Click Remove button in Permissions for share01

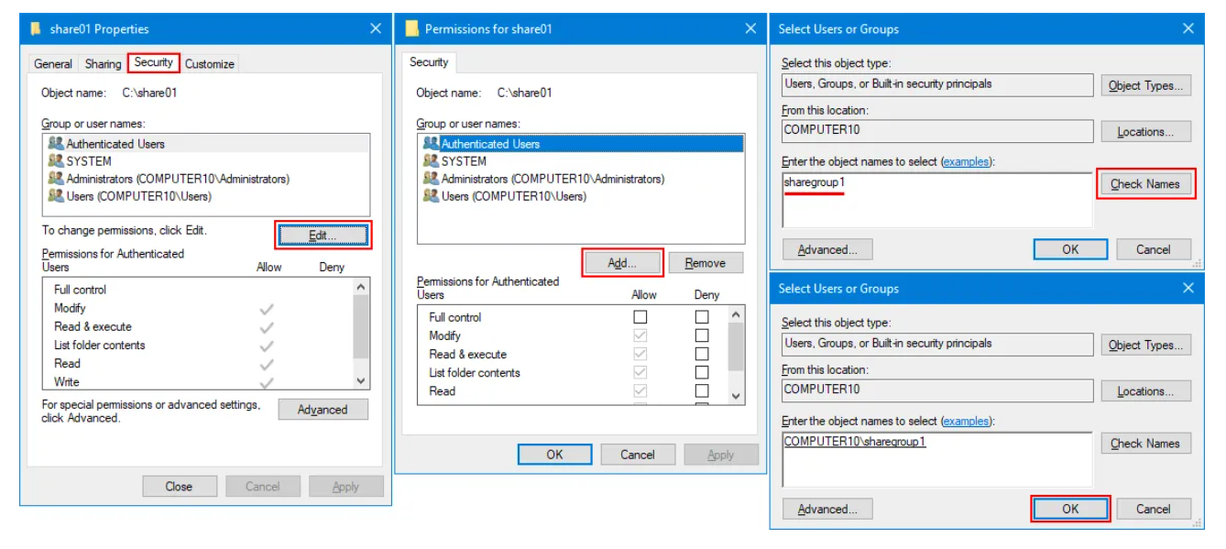point(705,263)
